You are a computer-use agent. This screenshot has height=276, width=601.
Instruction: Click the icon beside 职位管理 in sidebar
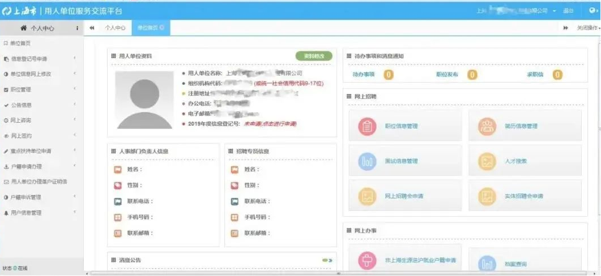6,90
